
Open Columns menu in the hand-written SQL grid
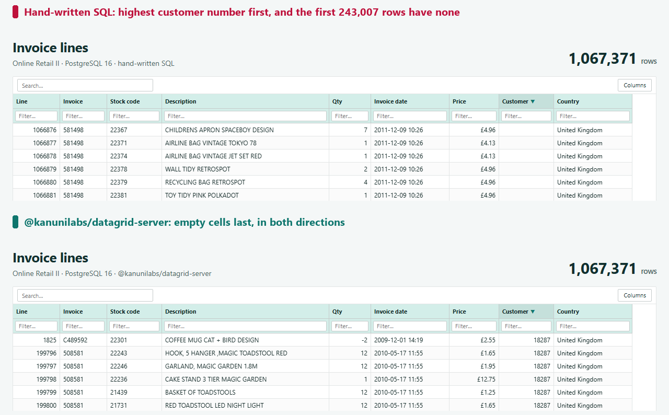635,85
